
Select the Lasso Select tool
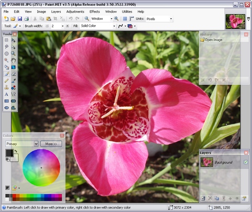pyautogui.click(x=6, y=47)
